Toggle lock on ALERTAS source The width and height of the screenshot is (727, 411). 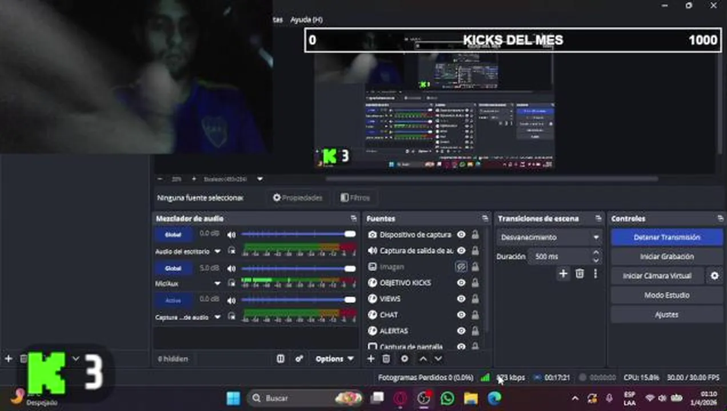coord(475,331)
